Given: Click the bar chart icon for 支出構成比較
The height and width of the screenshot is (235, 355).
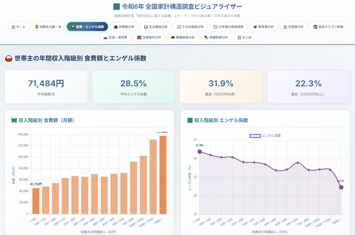Looking at the screenshot, I should point(146,27).
